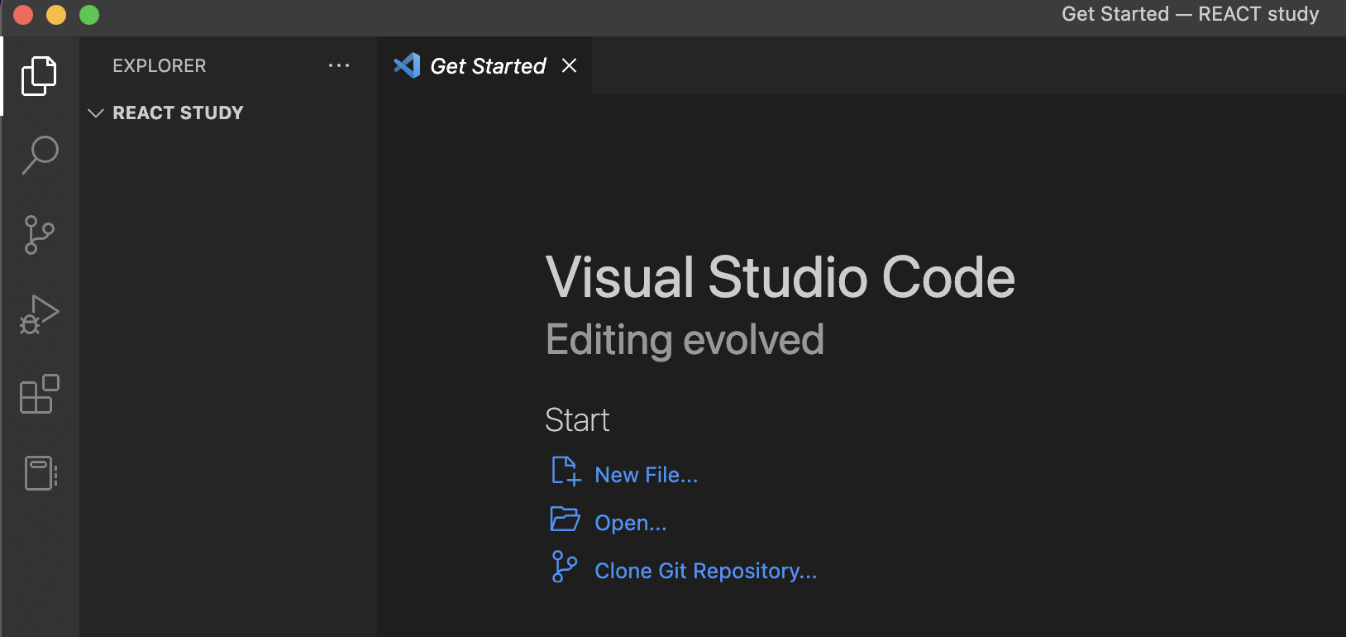The height and width of the screenshot is (637, 1346).
Task: Click the open folder icon
Action: pyautogui.click(x=566, y=519)
